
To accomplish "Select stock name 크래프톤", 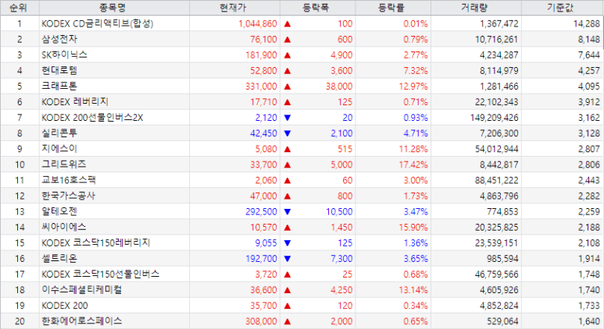I will [59, 86].
